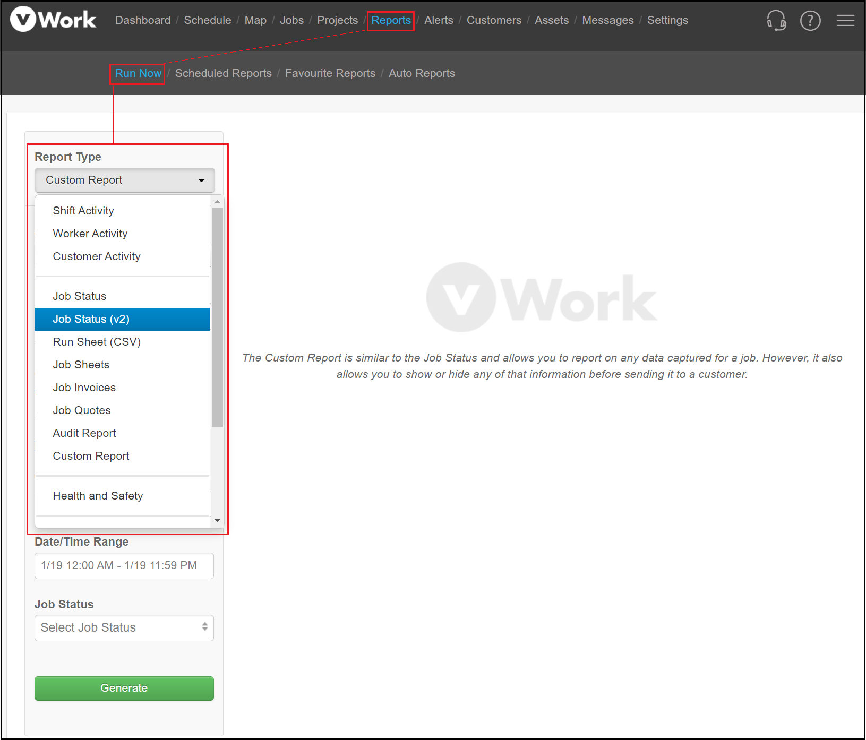The image size is (866, 740).
Task: Open the Customers section
Action: (493, 20)
